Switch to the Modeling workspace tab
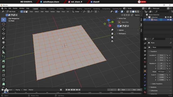This screenshot has width=173, height=97. click(43, 9)
